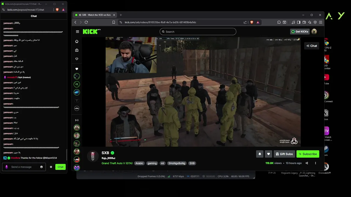Open the UB channel avatar in sidebar

pyautogui.click(x=77, y=159)
